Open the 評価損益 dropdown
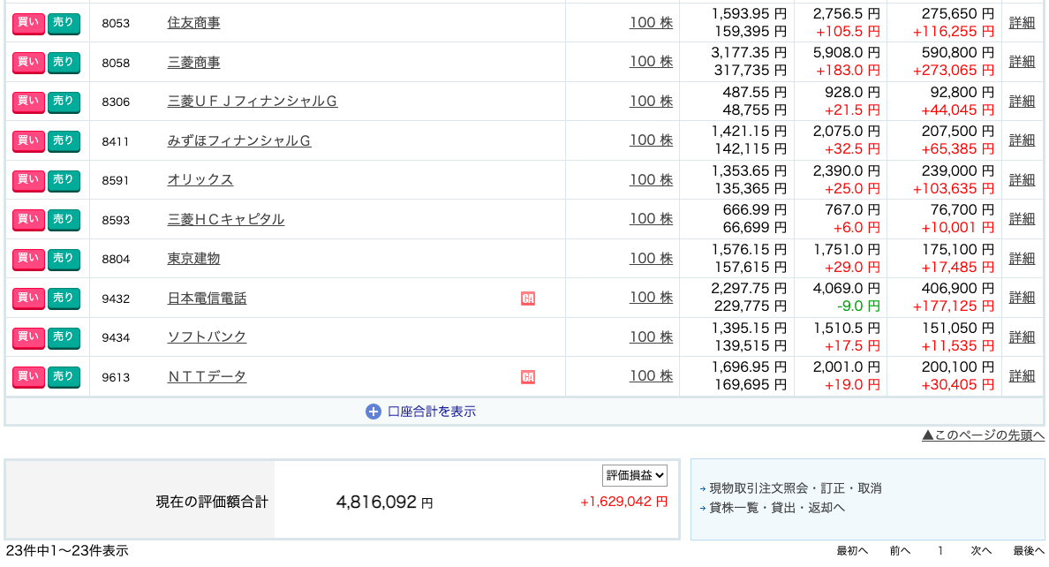This screenshot has width=1049, height=567. pyautogui.click(x=634, y=475)
